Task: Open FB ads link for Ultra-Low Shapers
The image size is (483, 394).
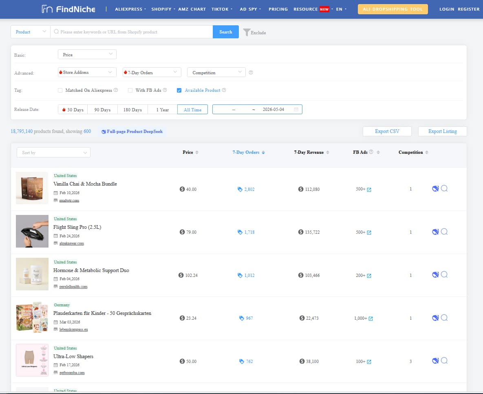Action: 369,362
